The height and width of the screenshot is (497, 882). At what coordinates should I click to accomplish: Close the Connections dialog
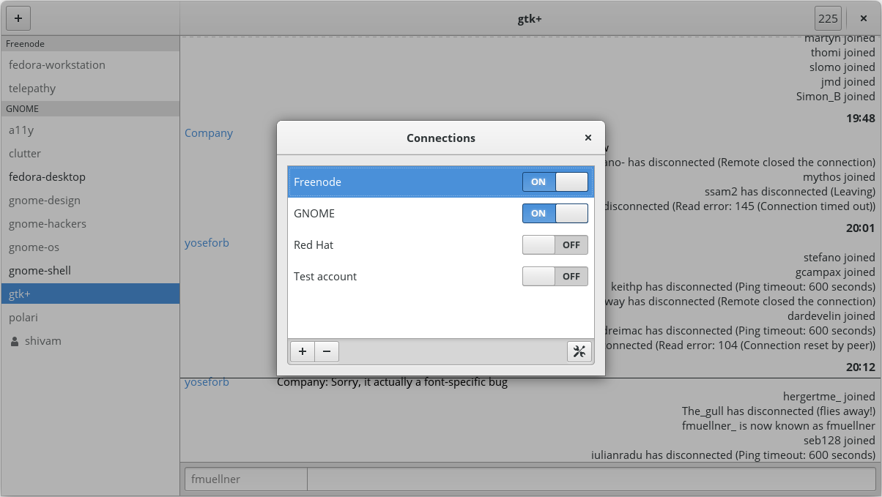pos(588,138)
